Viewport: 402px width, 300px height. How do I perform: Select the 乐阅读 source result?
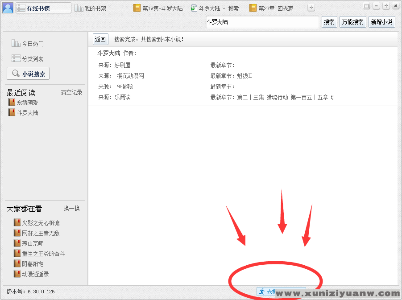(122, 97)
